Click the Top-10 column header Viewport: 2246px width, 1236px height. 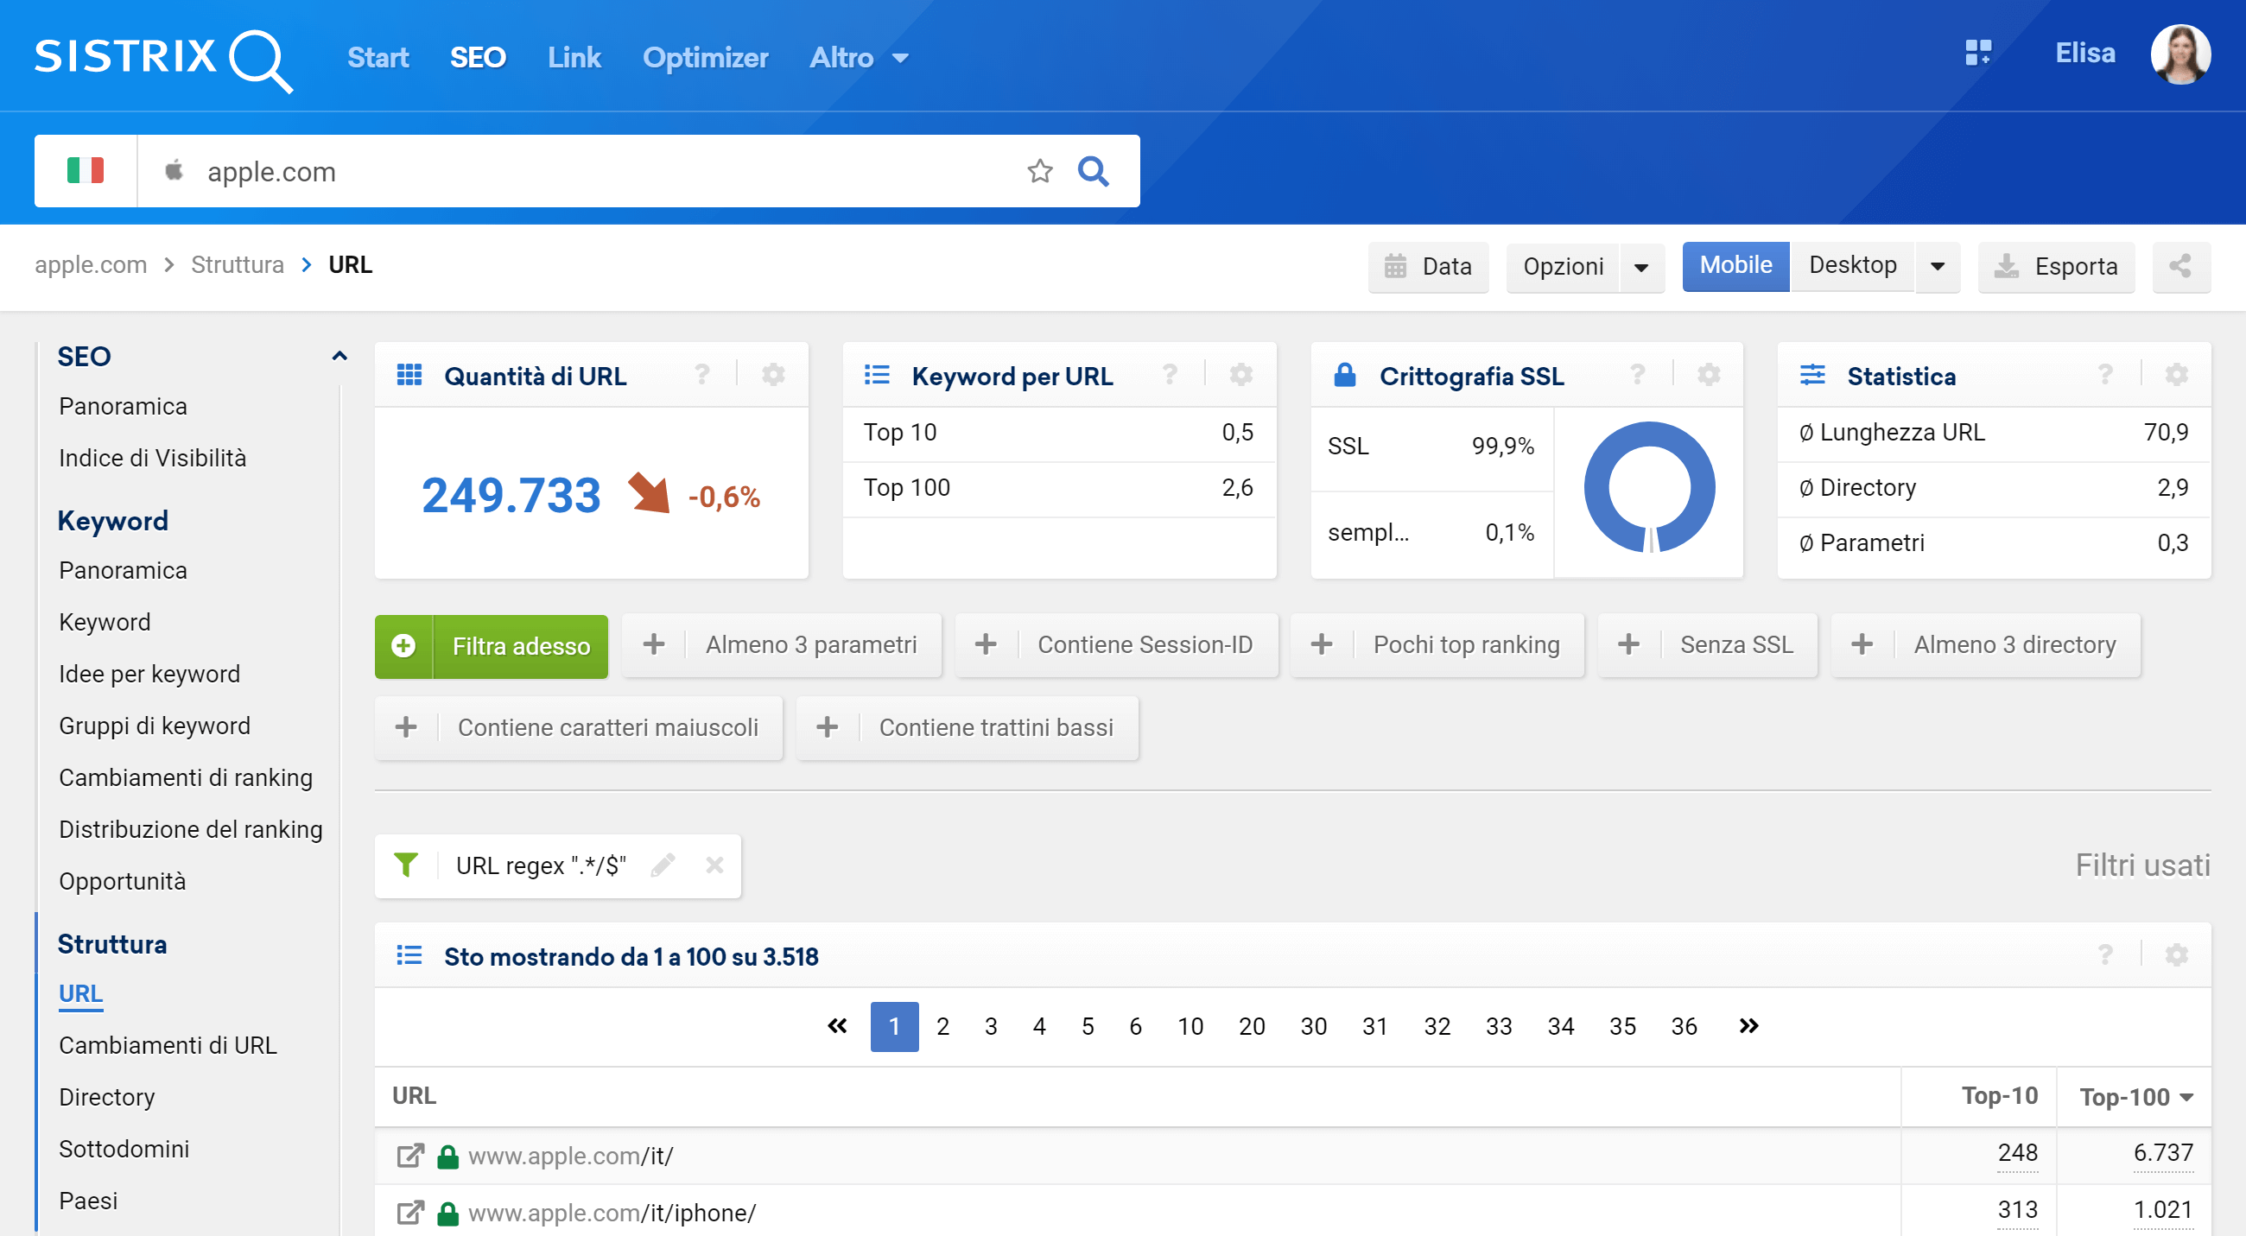tap(1998, 1096)
